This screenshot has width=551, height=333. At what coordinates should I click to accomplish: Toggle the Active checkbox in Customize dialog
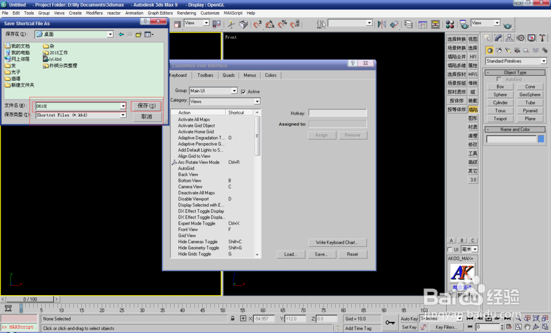[243, 91]
